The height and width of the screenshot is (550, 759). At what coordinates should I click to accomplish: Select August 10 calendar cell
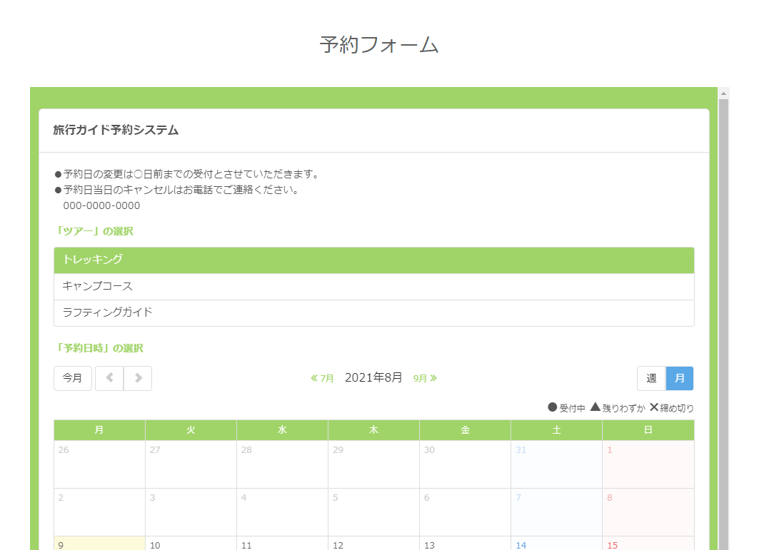(x=191, y=544)
